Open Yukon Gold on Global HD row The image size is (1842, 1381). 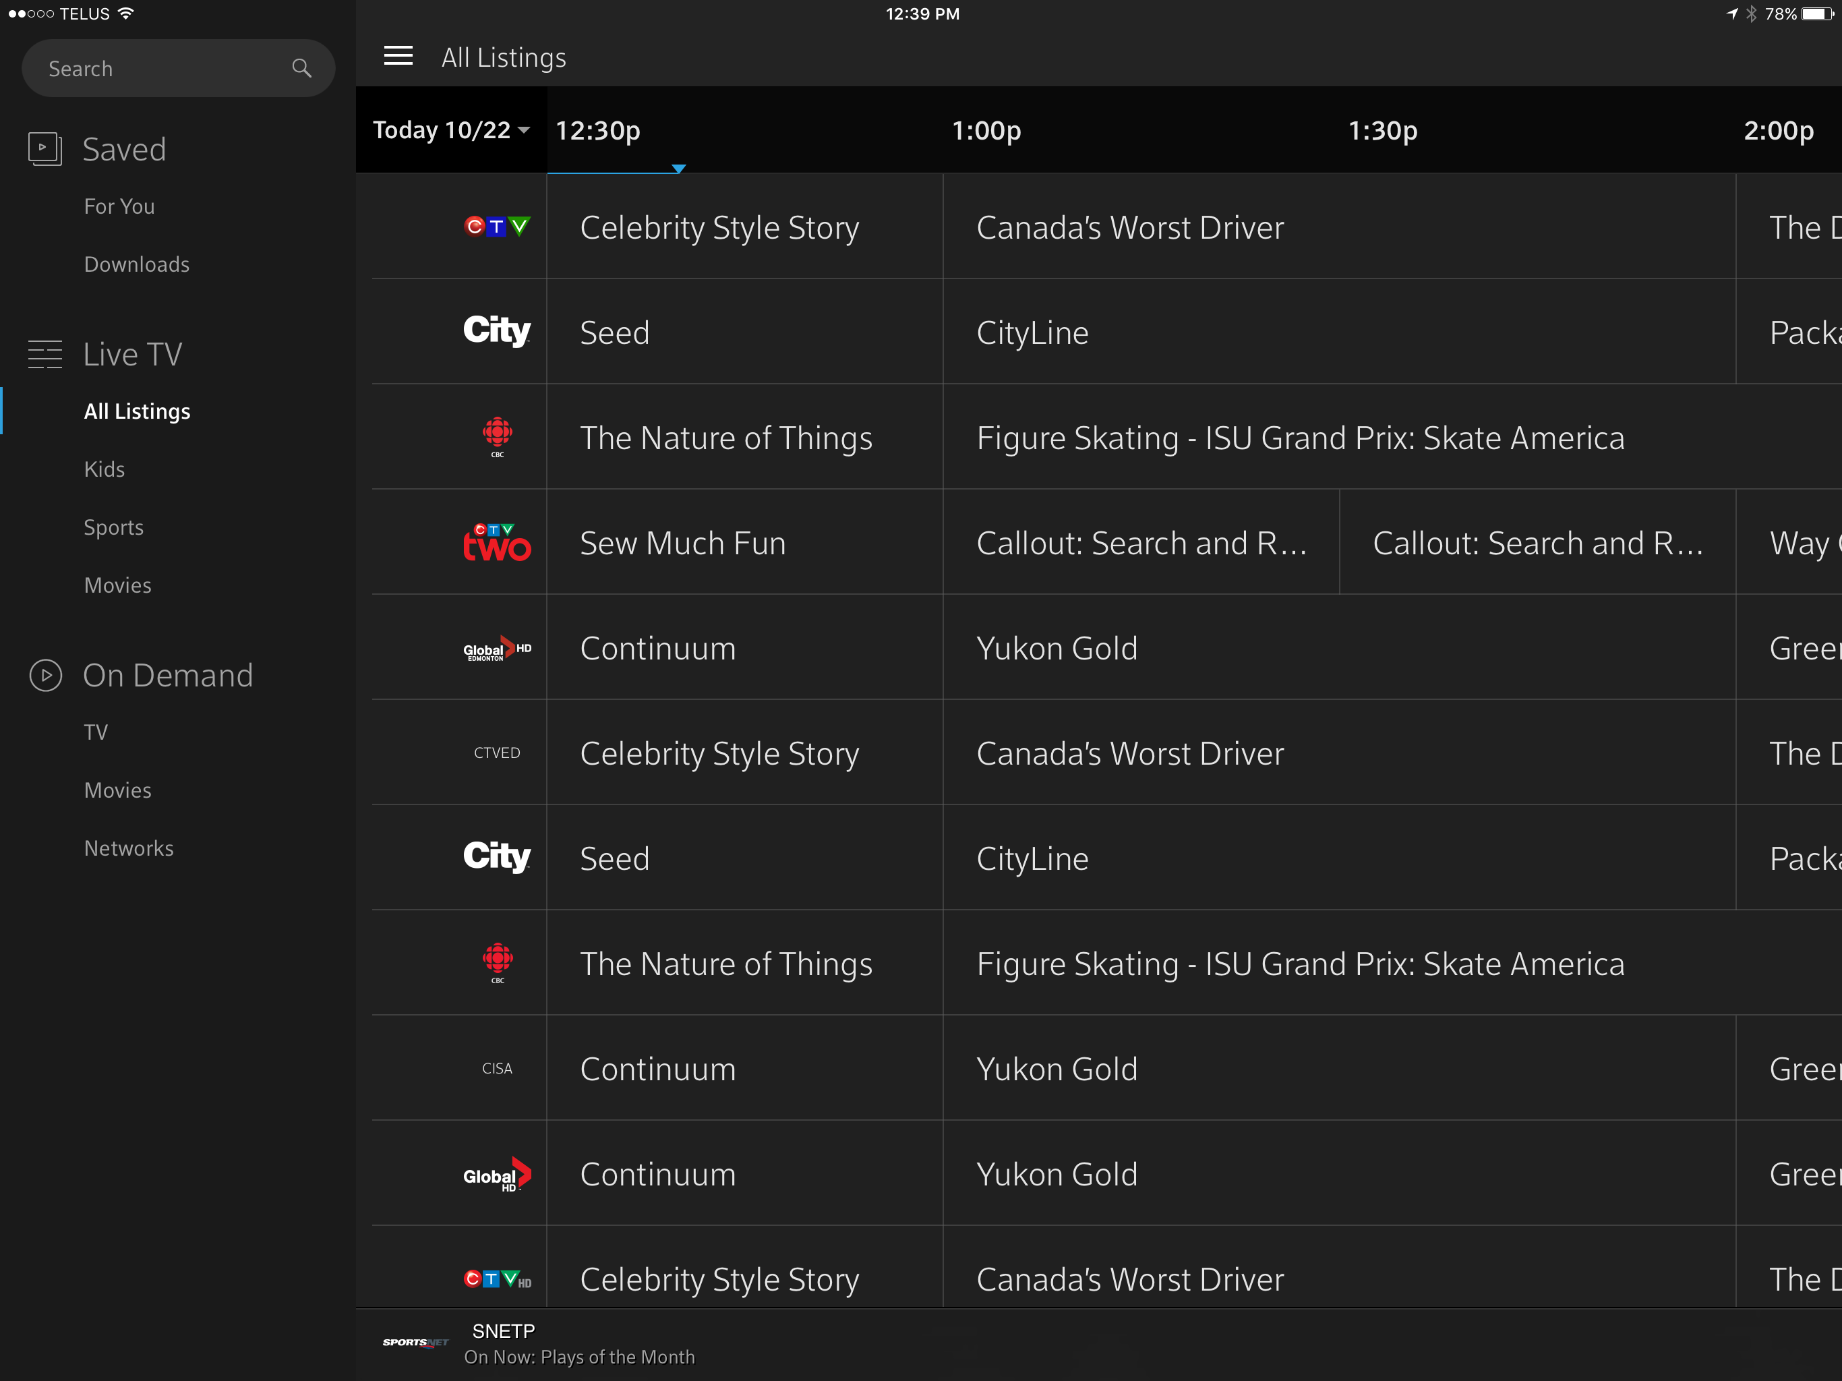(1339, 1173)
